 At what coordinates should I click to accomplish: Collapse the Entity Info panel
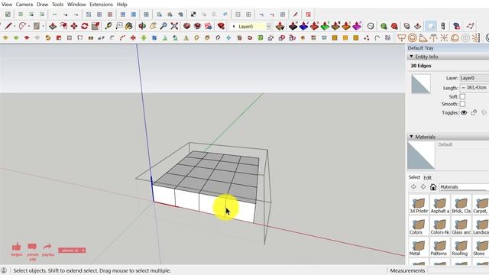pyautogui.click(x=411, y=57)
